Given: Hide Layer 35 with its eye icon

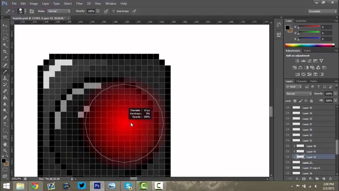Looking at the screenshot, I should [288, 108].
